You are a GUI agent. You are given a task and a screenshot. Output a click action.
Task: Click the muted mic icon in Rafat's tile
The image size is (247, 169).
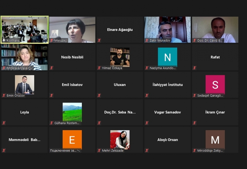tap(195, 68)
